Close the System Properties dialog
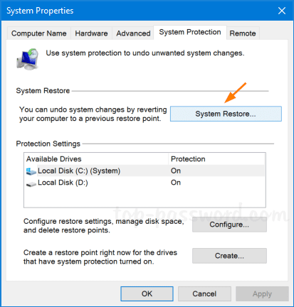 coord(282,11)
